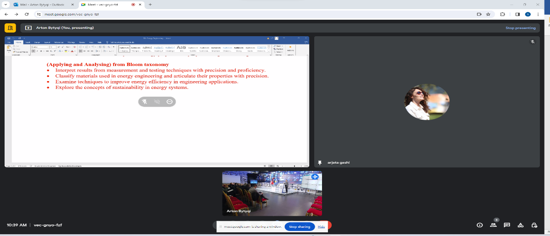
Task: Open the Chrome extensions puzzle icon
Action: [502, 14]
